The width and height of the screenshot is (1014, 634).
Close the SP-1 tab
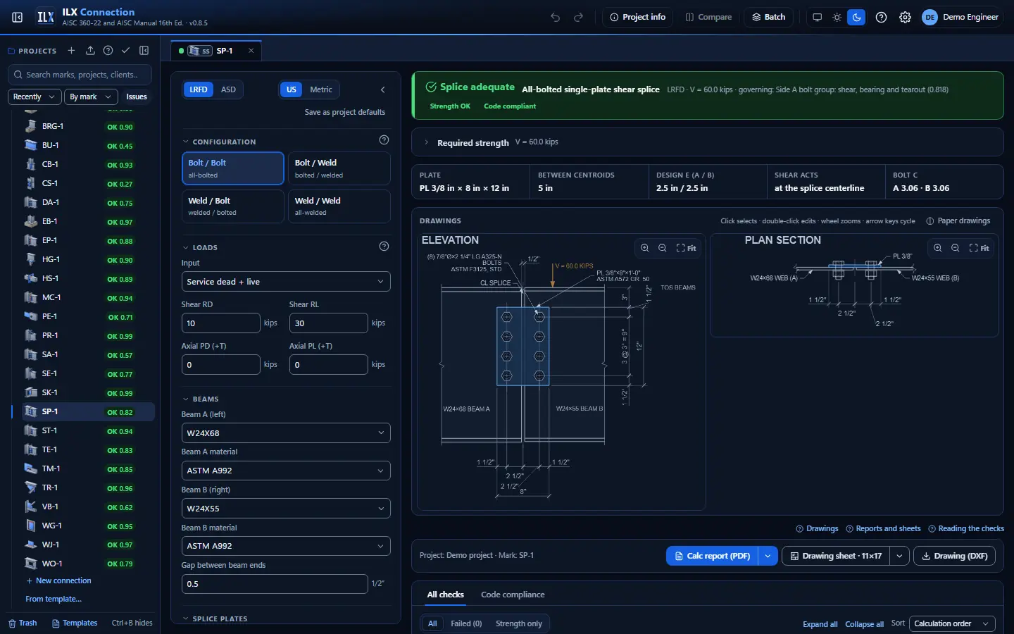(251, 51)
